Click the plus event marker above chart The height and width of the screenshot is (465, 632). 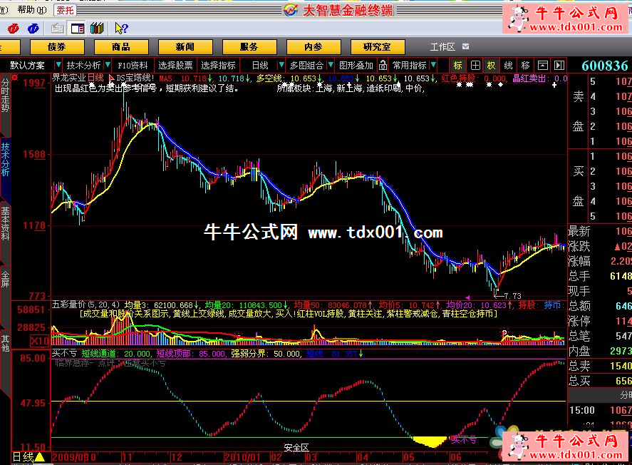[x=554, y=85]
